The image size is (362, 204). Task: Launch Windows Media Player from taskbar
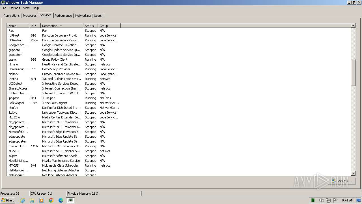coord(42,200)
